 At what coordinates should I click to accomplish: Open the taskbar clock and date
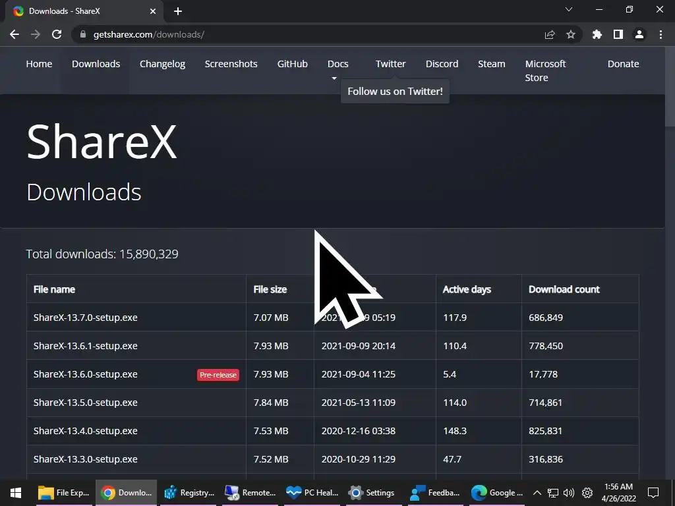point(618,493)
